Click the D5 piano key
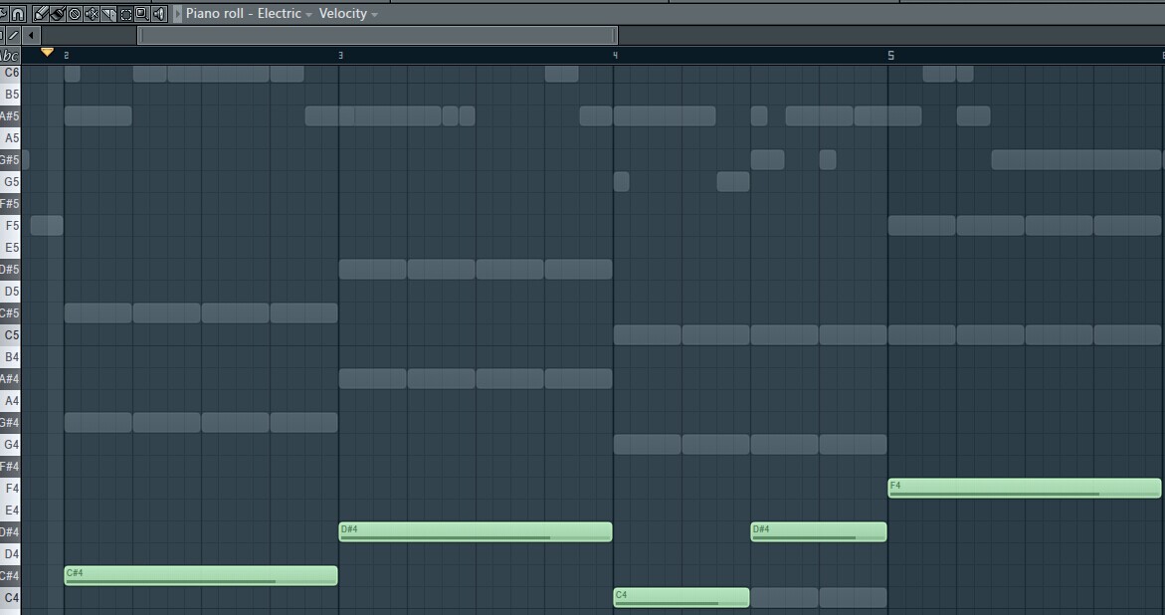The height and width of the screenshot is (615, 1165). (10, 292)
